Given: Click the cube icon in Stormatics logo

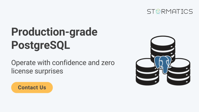Looking at the screenshot, I should (x=156, y=11).
